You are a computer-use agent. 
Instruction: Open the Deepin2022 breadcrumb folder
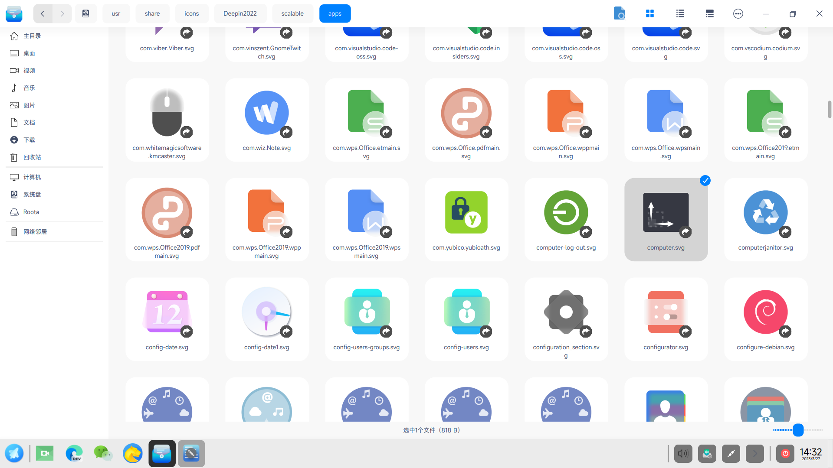pyautogui.click(x=240, y=13)
